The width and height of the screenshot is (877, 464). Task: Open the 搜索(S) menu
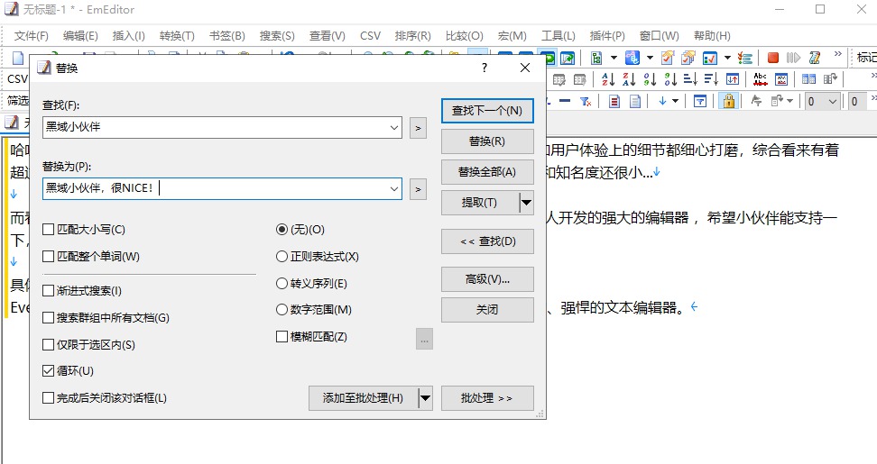pyautogui.click(x=277, y=36)
